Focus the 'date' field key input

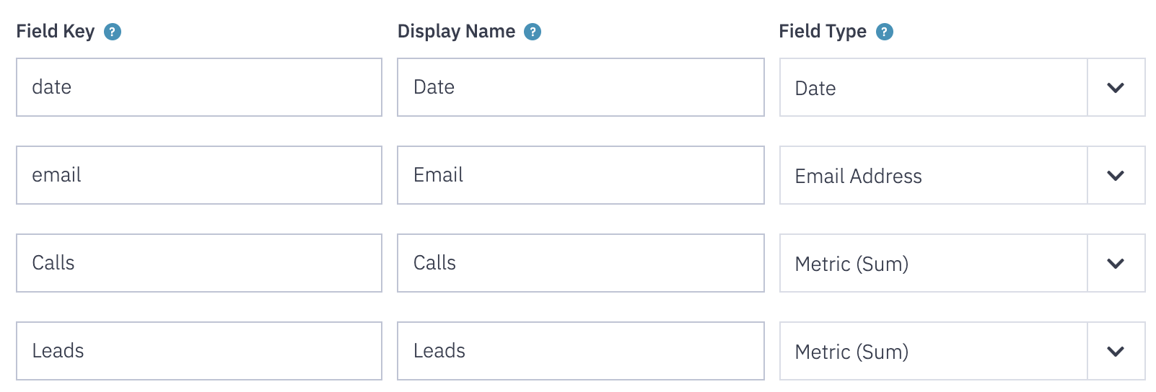pos(199,87)
